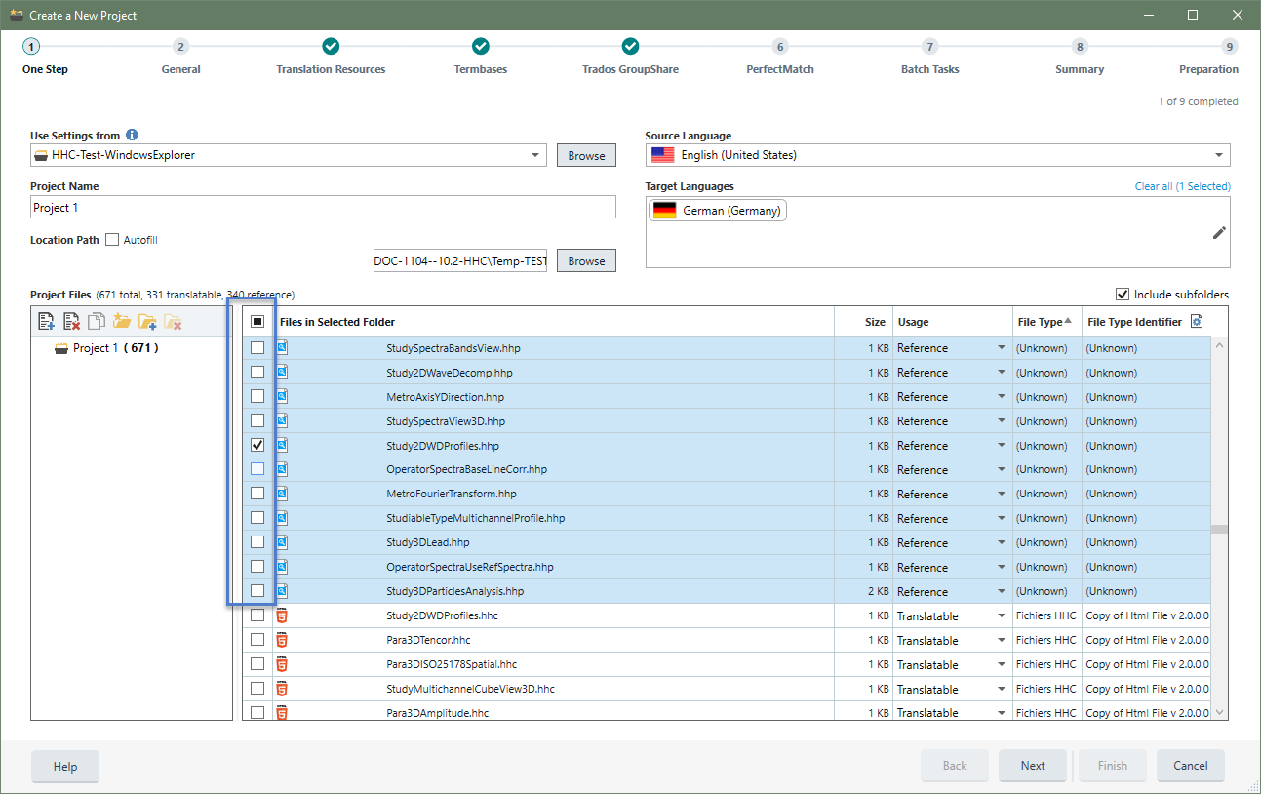Screen dimensions: 1261x794
Task: Click the file icon of Study2DWaveDecomp.hhp
Action: (282, 372)
